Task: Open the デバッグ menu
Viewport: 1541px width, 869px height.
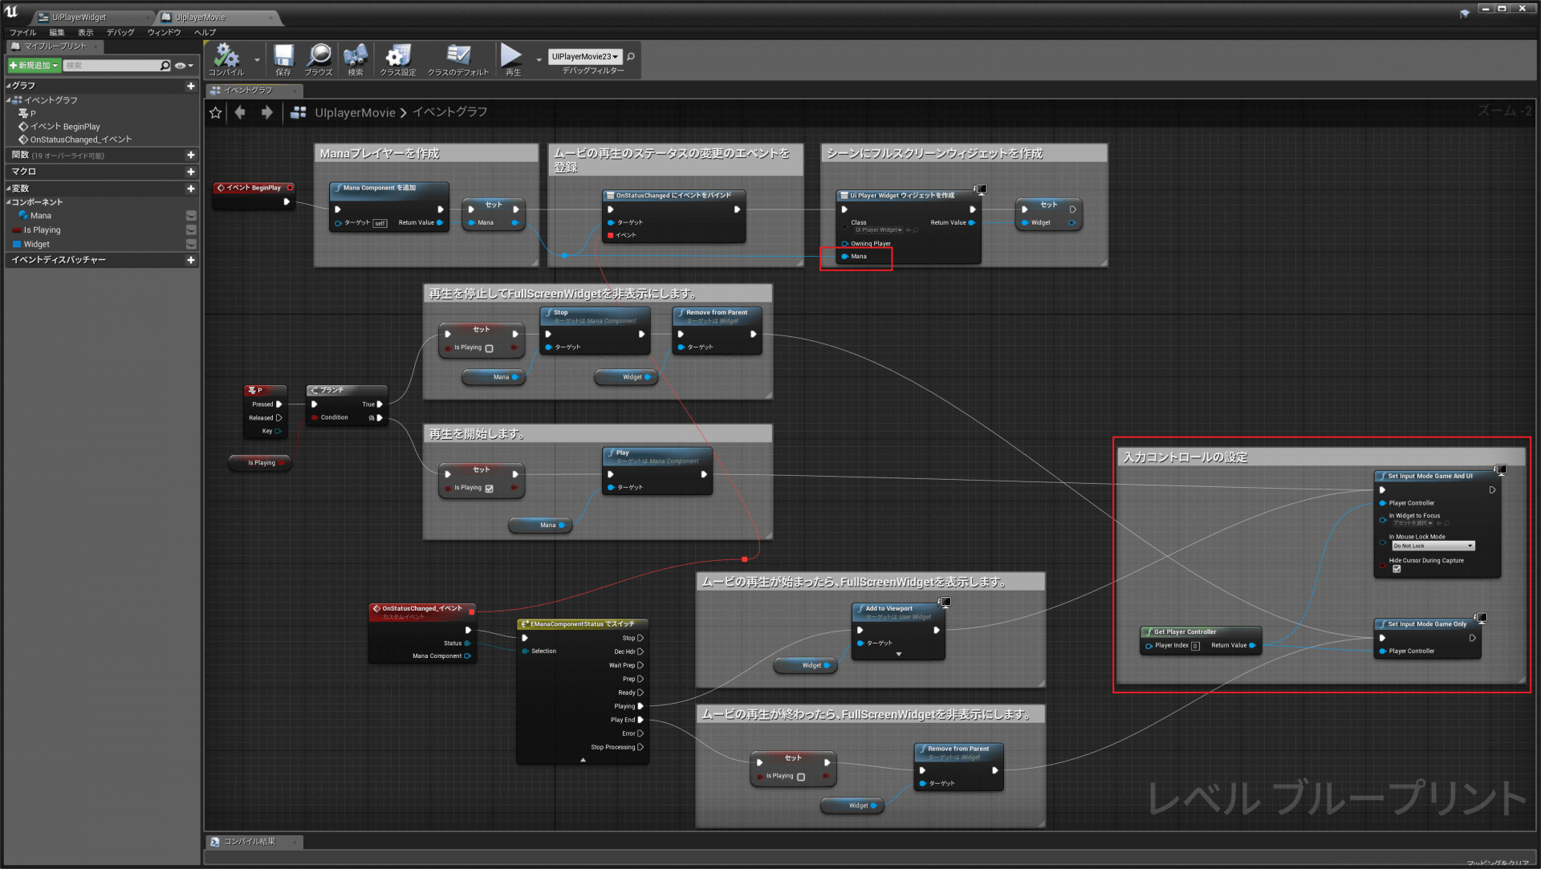Action: tap(120, 32)
